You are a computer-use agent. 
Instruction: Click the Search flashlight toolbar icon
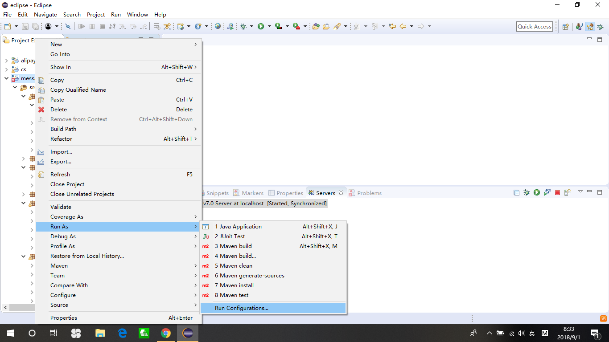[337, 27]
